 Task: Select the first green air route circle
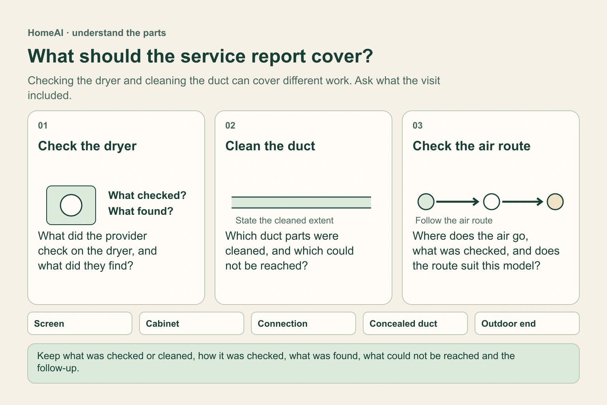[x=426, y=202]
